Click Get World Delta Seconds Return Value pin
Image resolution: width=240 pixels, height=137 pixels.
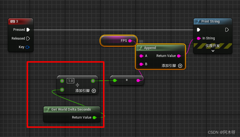point(94,117)
